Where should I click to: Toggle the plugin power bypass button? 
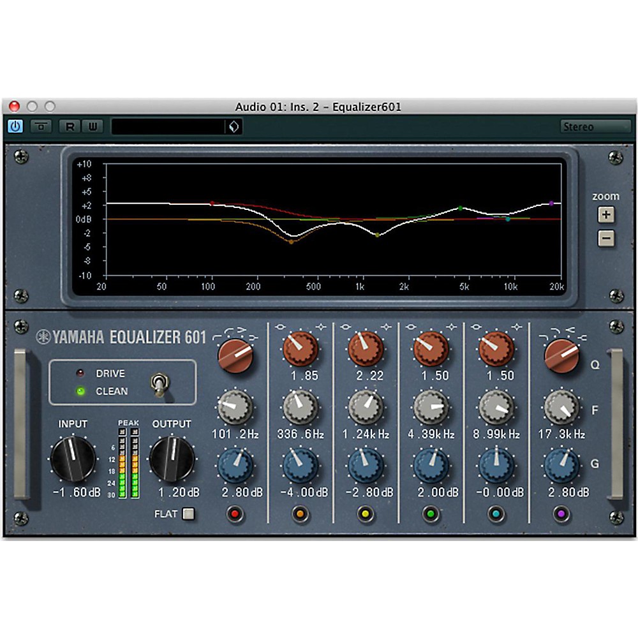(x=15, y=126)
